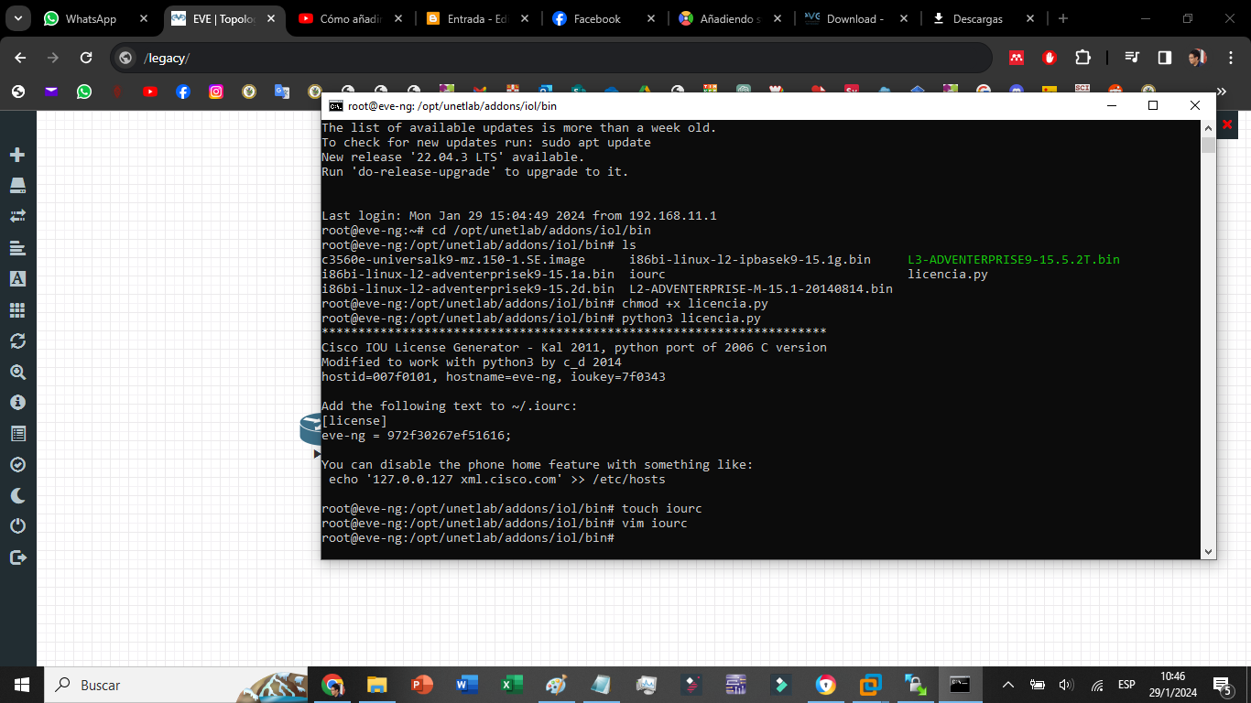Image resolution: width=1251 pixels, height=703 pixels.
Task: Open a new browser tab
Action: (x=1062, y=18)
